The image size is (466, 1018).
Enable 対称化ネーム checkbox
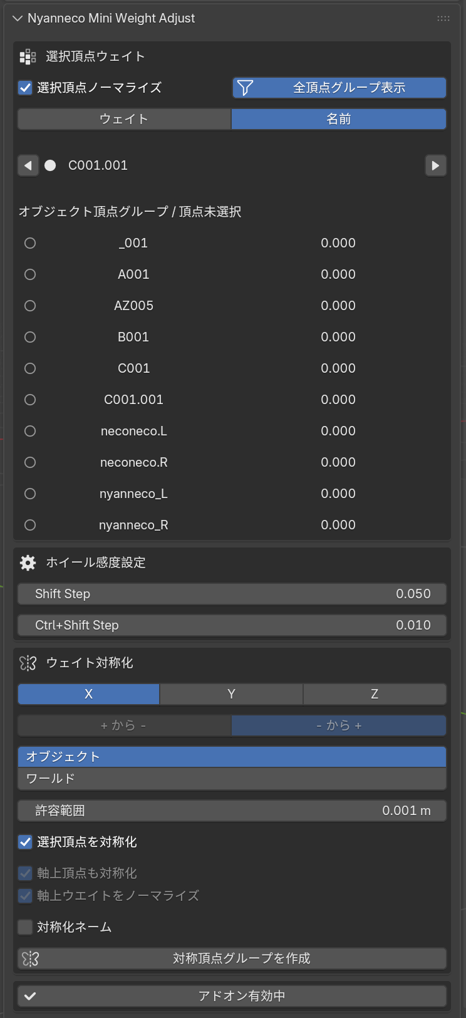coord(25,927)
